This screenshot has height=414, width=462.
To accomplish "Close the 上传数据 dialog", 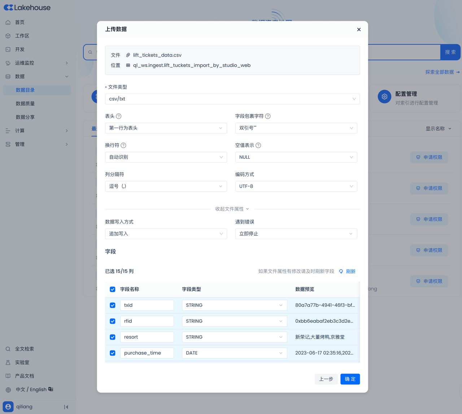I will [359, 30].
